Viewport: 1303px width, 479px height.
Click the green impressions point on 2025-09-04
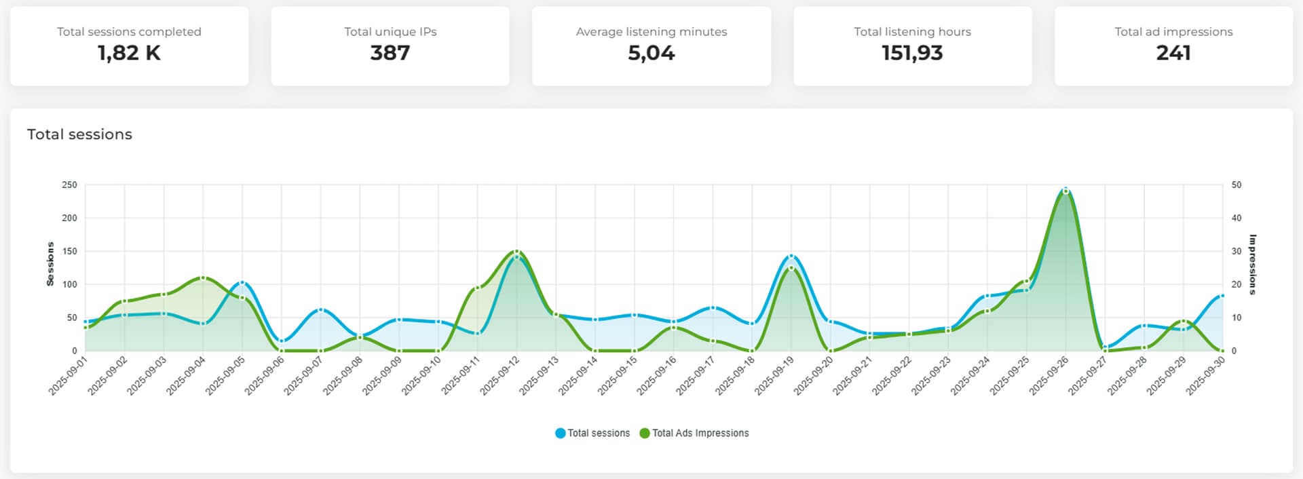click(x=203, y=278)
